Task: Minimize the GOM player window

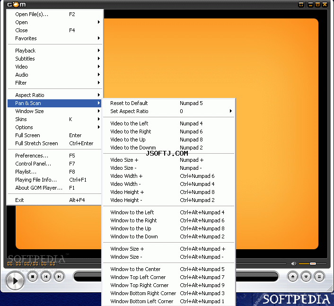Action: pyautogui.click(x=310, y=4)
